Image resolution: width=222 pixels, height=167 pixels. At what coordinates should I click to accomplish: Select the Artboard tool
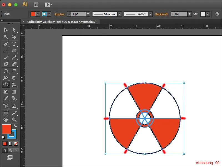click(6, 113)
